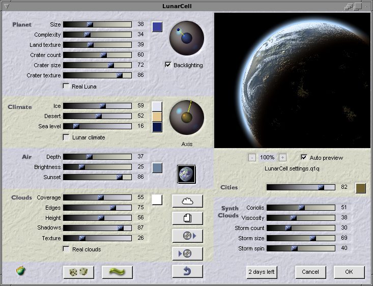Click the planet Size slider

pyautogui.click(x=97, y=24)
